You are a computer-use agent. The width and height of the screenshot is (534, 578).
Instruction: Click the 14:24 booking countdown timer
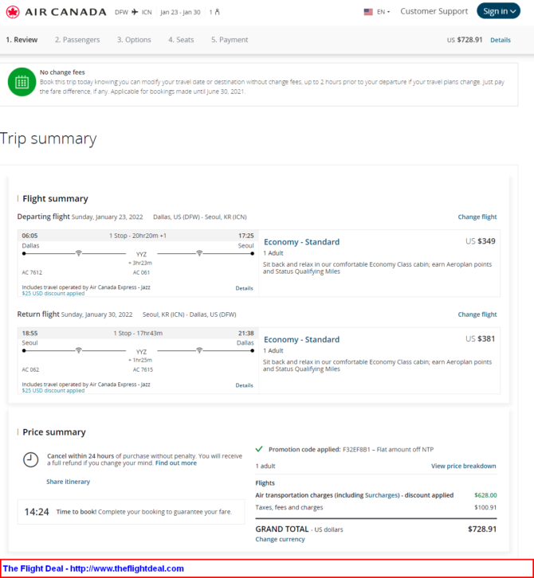[37, 512]
